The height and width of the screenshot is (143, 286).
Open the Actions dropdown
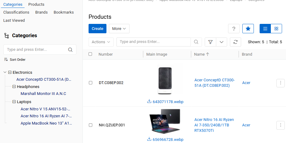(101, 42)
